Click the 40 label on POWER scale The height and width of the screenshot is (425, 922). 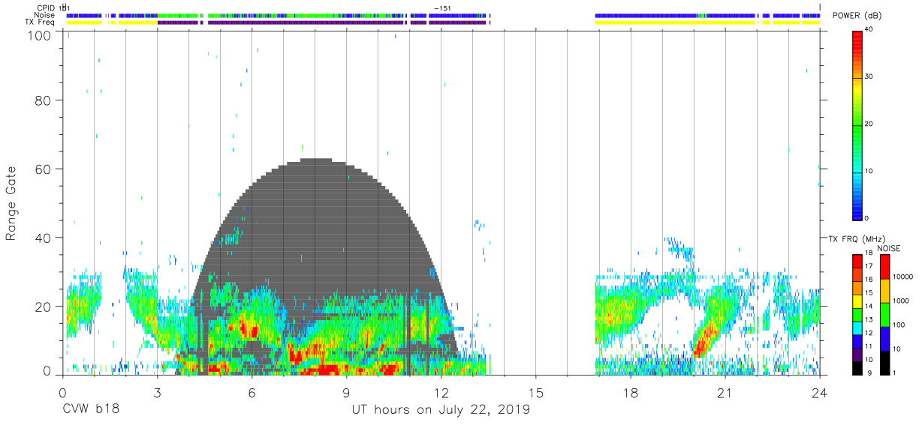[869, 30]
